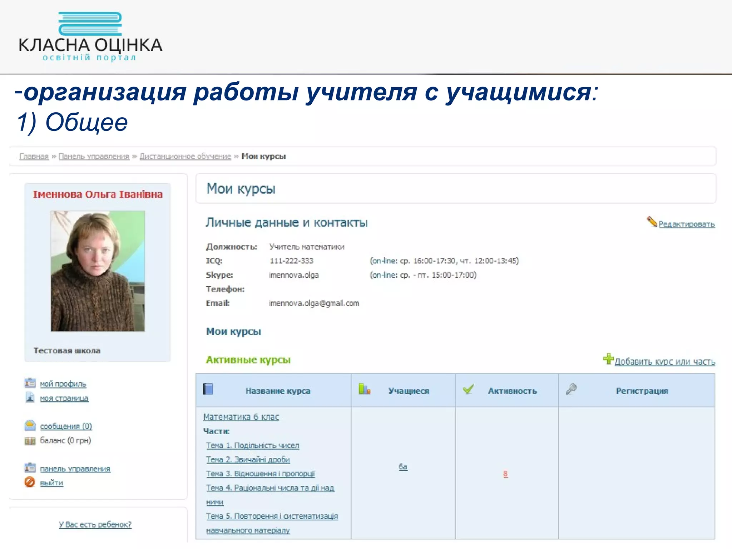732x549 pixels.
Task: Open the мой профиль link
Action: (63, 384)
